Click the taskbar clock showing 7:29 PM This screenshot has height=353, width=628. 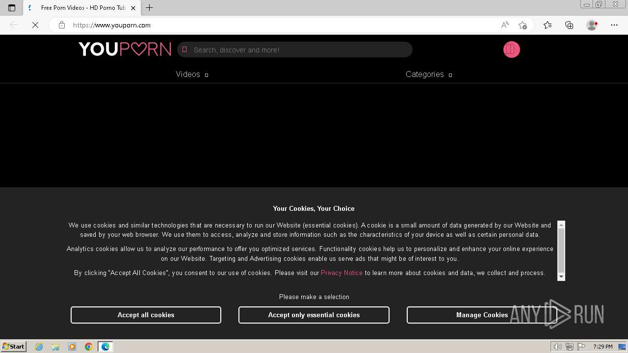[x=602, y=347]
